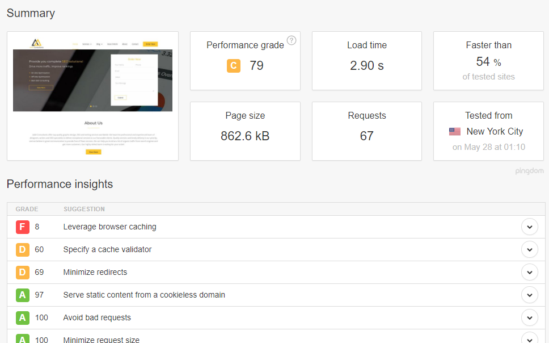The height and width of the screenshot is (343, 549).
Task: Click the A badge next to Avoid bad requests
Action: coord(22,317)
